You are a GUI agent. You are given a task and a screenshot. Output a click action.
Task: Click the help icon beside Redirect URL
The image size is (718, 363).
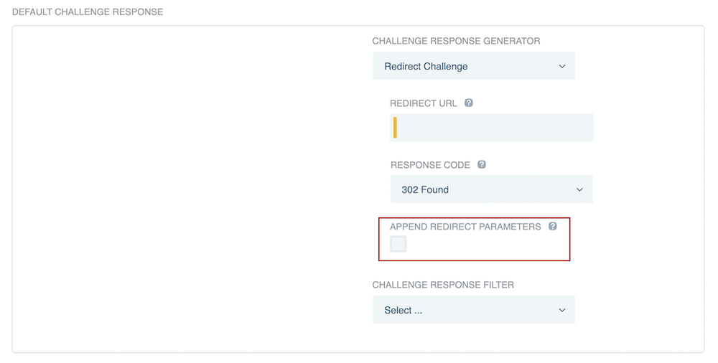(x=469, y=103)
